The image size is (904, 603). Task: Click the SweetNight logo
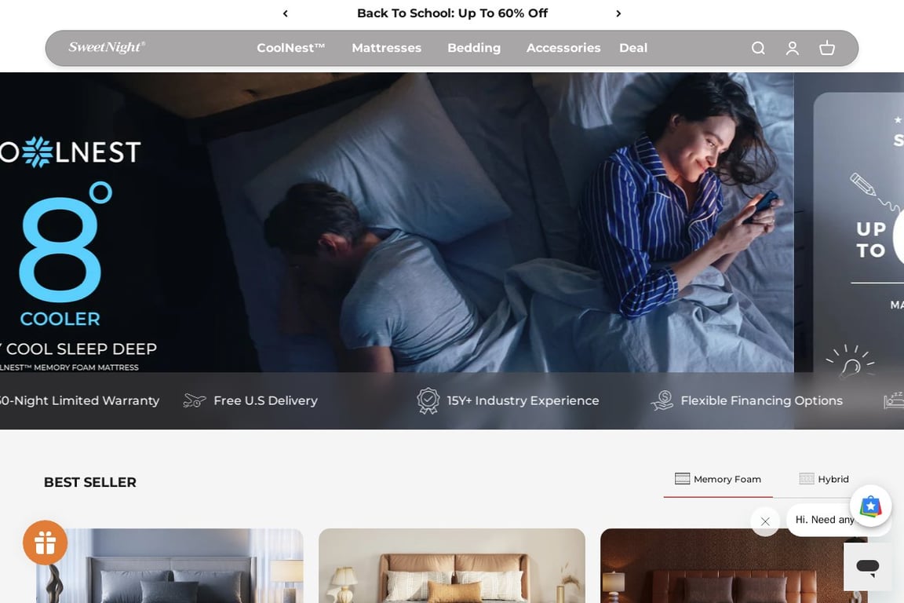click(x=107, y=47)
